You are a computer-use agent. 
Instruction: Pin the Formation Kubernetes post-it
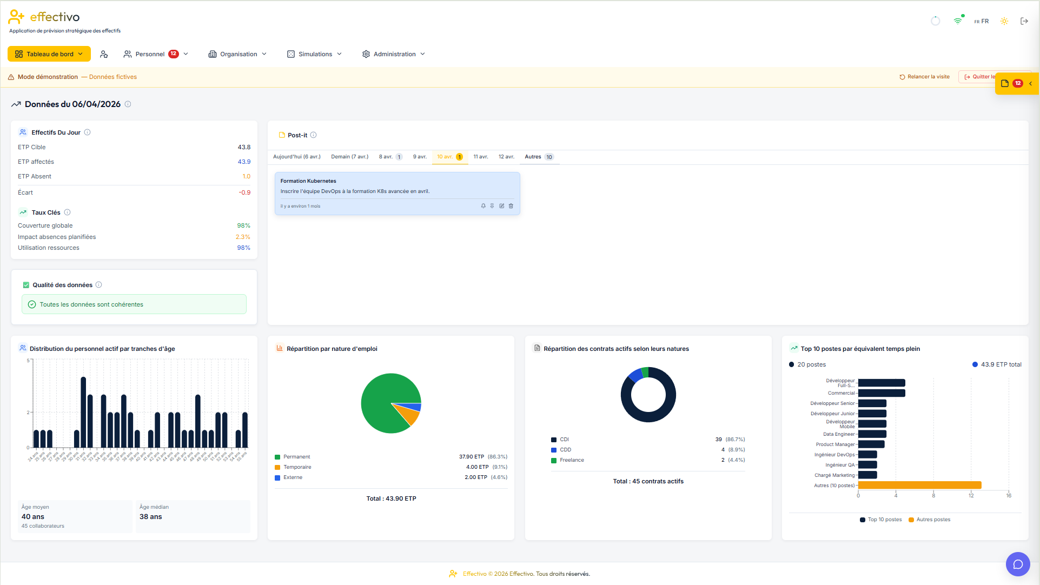[492, 206]
